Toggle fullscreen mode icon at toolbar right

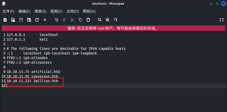click(222, 20)
